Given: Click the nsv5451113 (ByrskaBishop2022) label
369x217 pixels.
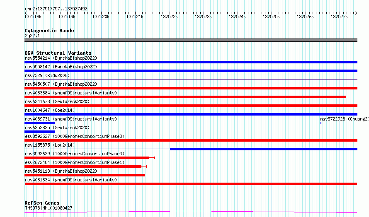Looking at the screenshot, I should click(x=61, y=171).
